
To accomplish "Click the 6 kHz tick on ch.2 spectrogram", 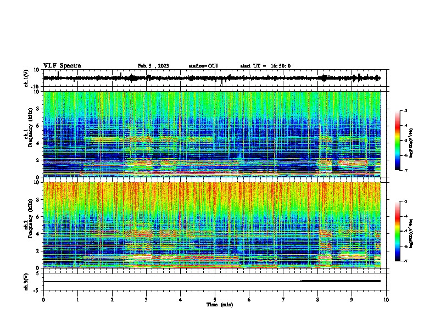I will 38,217.
